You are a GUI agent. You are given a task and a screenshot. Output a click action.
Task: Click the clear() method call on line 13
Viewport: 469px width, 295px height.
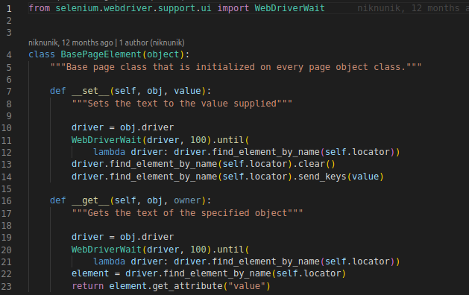316,164
